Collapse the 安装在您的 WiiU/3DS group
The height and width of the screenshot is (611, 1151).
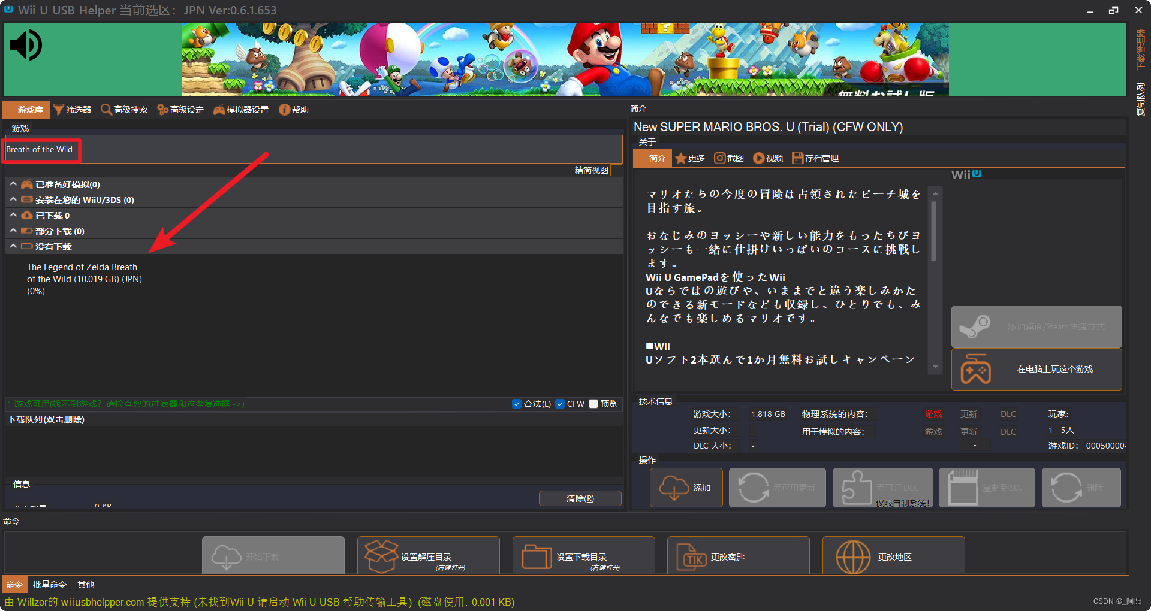click(x=13, y=199)
